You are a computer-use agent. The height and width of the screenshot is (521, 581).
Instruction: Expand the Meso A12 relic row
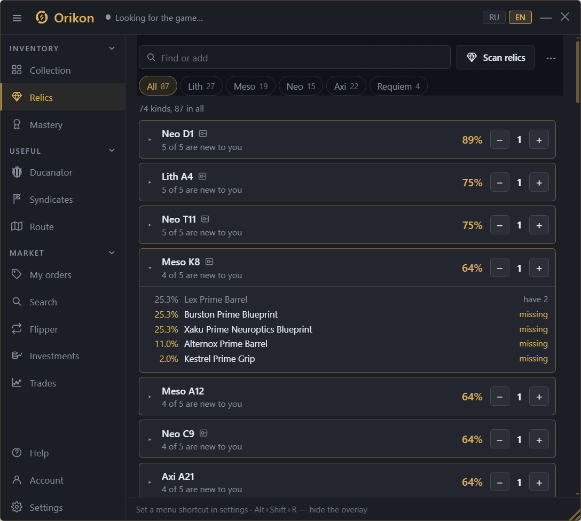tap(150, 397)
